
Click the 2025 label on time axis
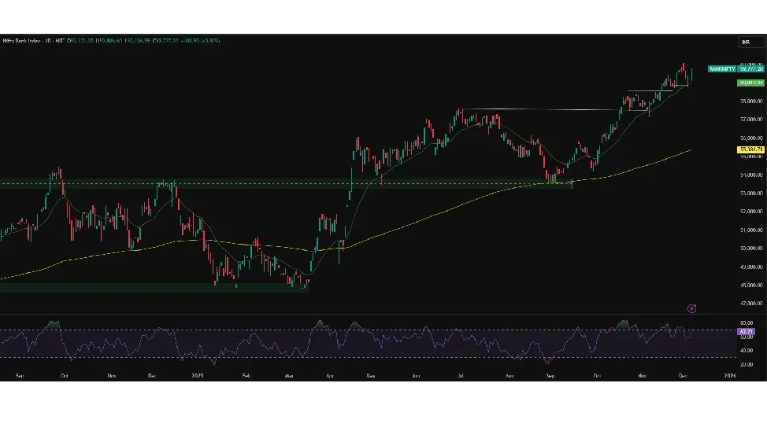click(198, 377)
